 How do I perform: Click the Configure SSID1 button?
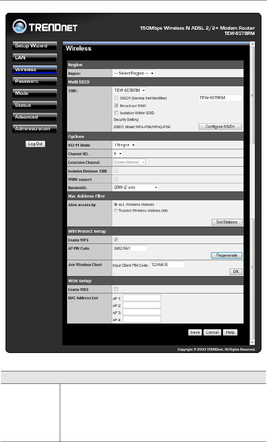click(x=220, y=127)
